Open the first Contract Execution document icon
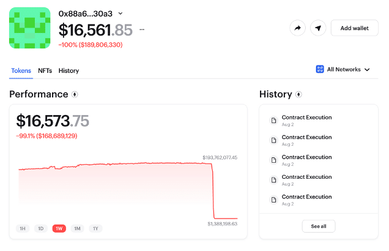This screenshot has width=389, height=251. 274,120
